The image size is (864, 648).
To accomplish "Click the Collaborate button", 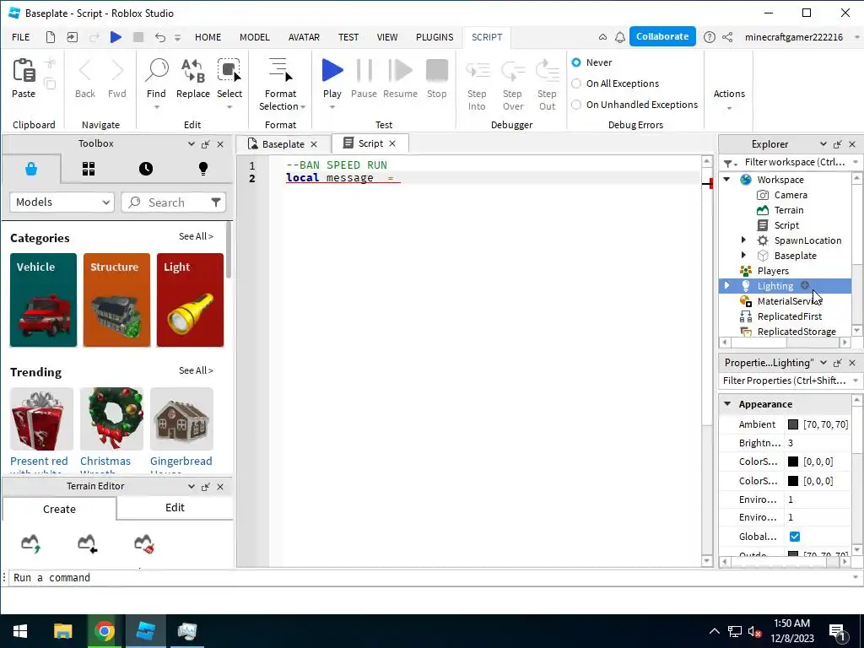I will [x=662, y=36].
